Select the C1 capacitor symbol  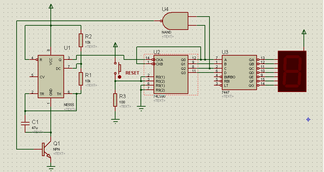[x=25, y=124]
